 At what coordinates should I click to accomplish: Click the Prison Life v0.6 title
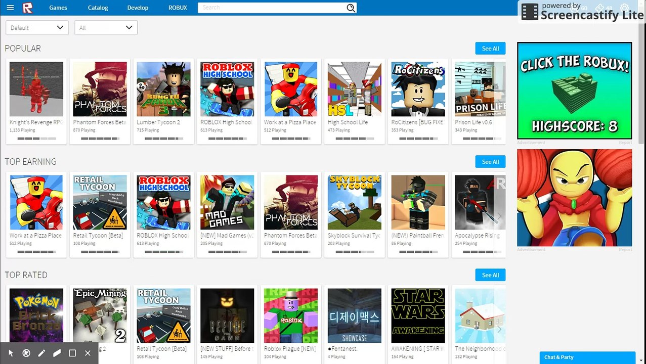coord(473,122)
